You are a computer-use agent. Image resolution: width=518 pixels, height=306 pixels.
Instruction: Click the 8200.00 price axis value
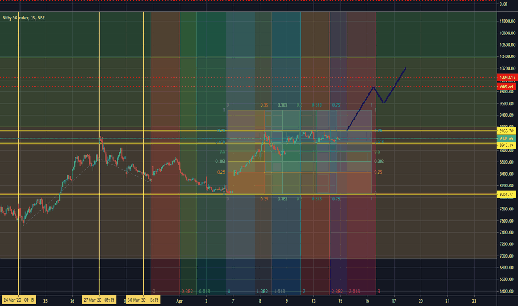tap(507, 186)
